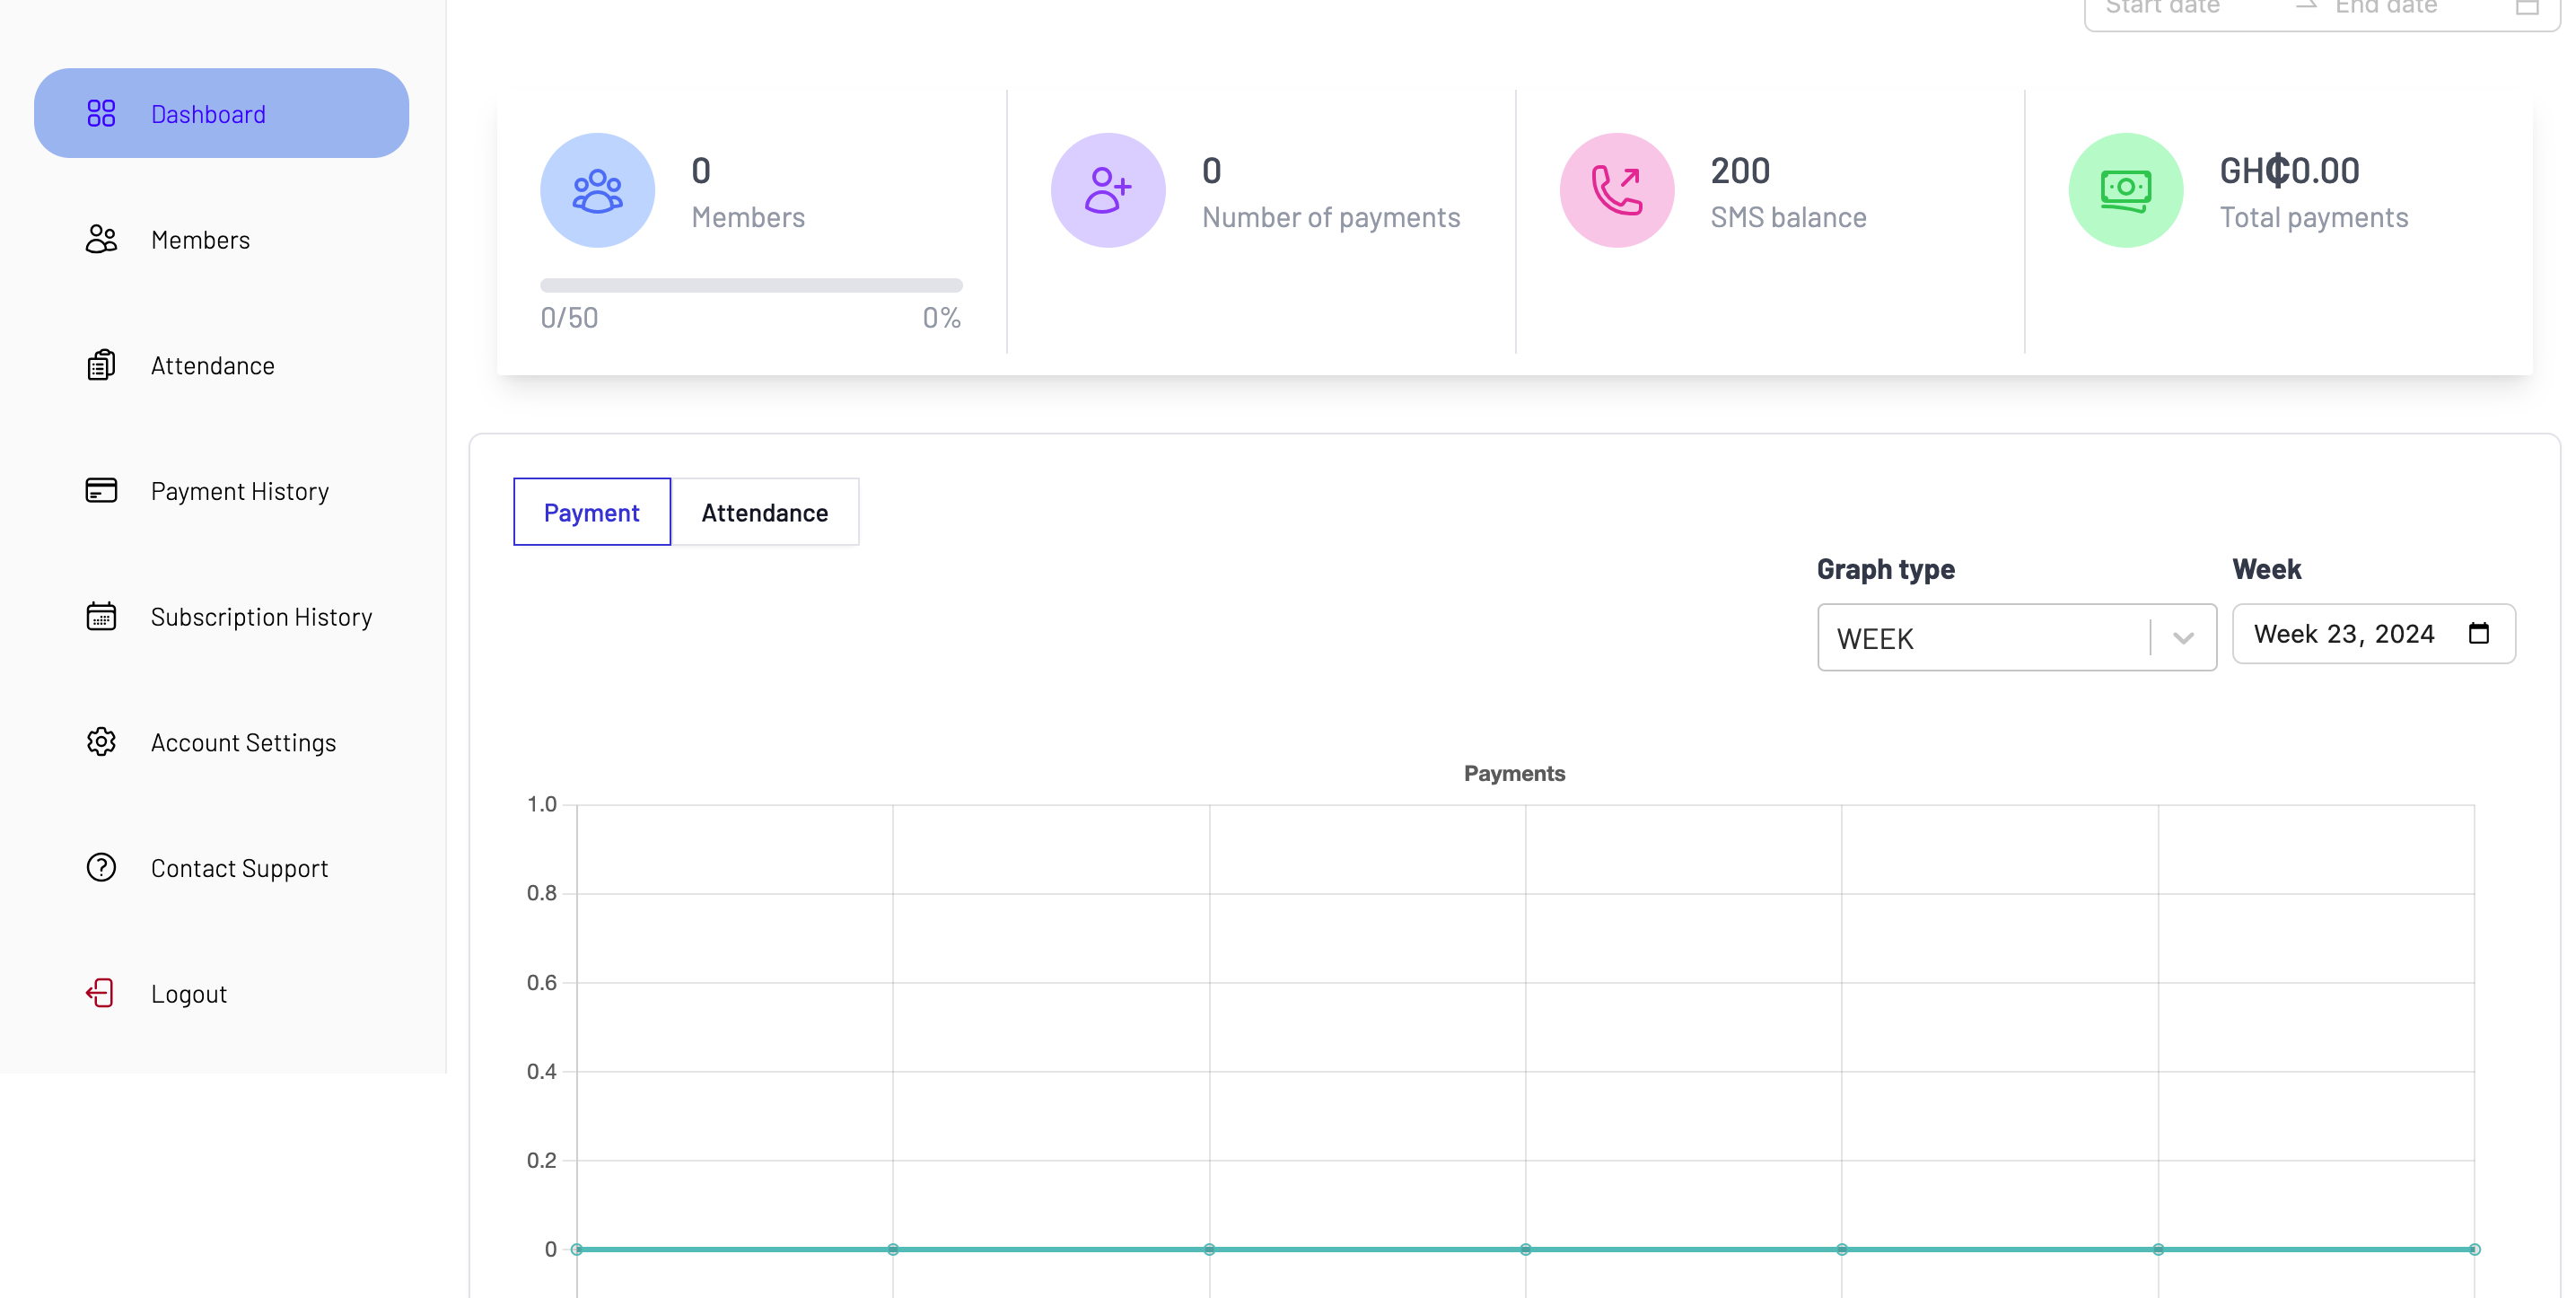
Task: Click the members 0/50 progress bar
Action: tap(751, 286)
